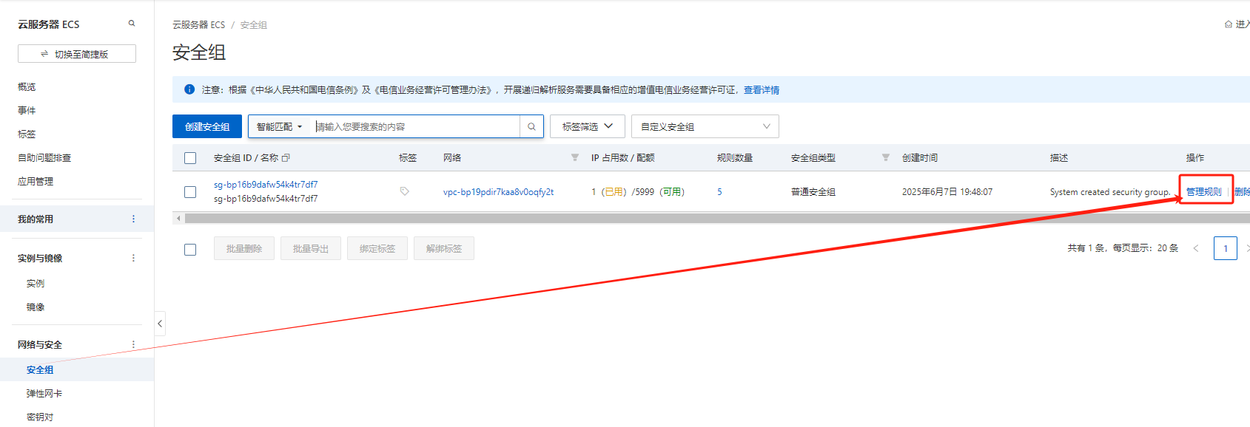Image resolution: width=1250 pixels, height=427 pixels.
Task: Click the previous page arrow in pagination
Action: pos(1195,248)
